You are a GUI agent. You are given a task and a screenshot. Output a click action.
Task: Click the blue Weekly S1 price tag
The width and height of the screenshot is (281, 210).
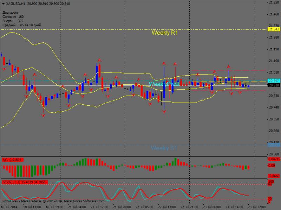(274, 145)
